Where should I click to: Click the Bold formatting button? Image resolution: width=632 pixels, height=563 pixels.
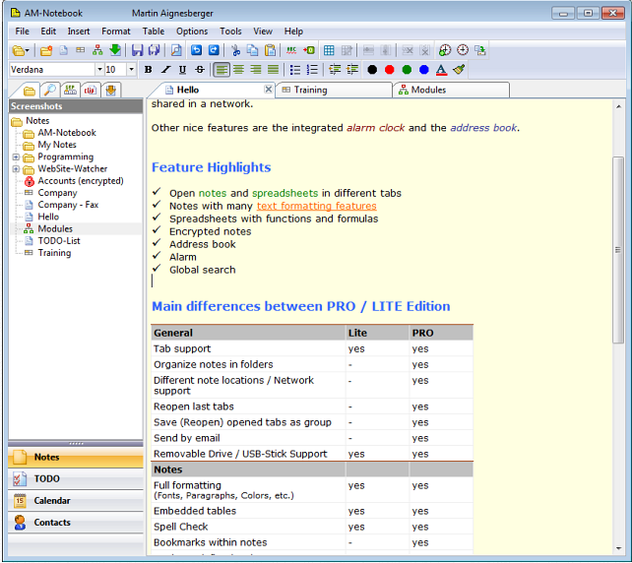coord(149,70)
